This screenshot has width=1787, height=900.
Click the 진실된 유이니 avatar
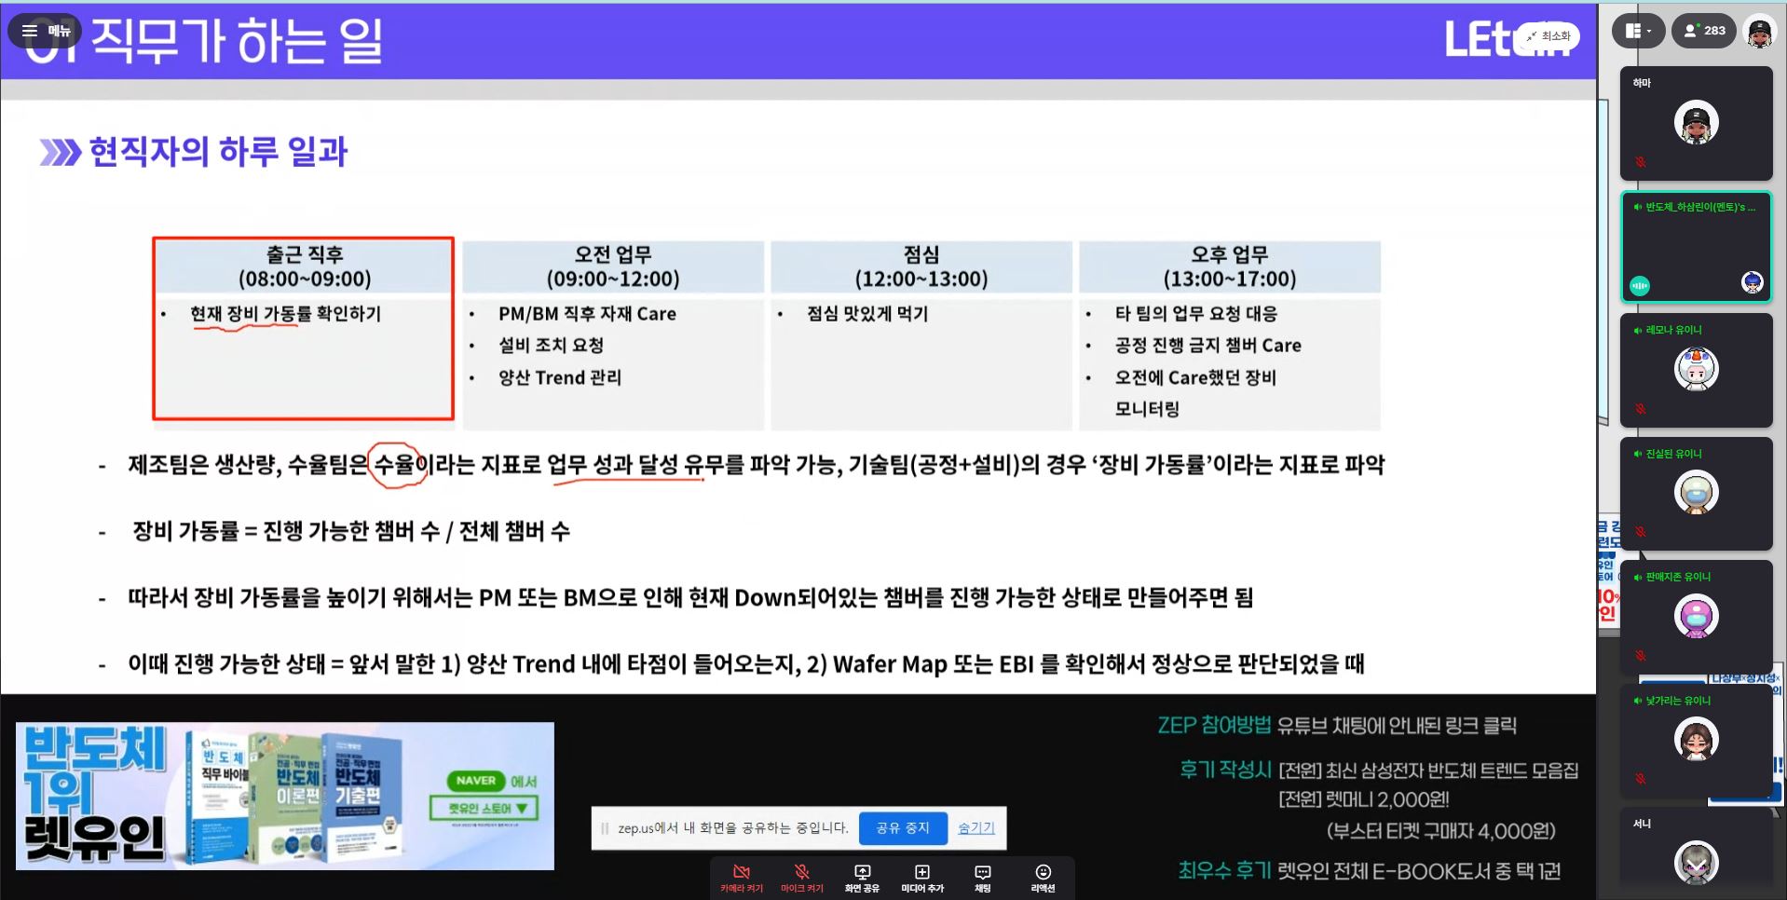pos(1696,493)
